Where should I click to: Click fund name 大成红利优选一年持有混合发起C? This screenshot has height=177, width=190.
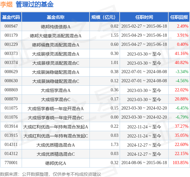pyautogui.click(x=56, y=136)
